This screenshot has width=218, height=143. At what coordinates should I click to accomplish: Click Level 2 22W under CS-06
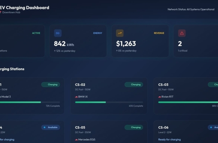165,132
